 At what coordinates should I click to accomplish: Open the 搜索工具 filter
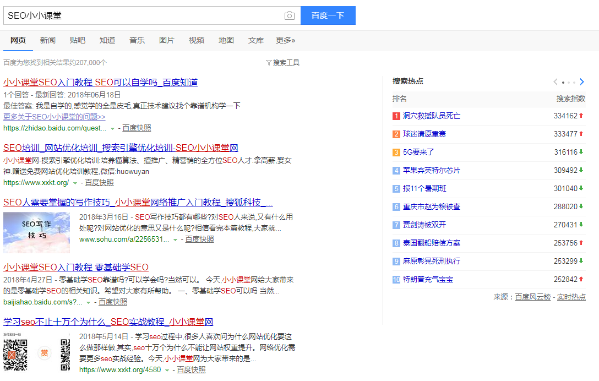point(282,63)
